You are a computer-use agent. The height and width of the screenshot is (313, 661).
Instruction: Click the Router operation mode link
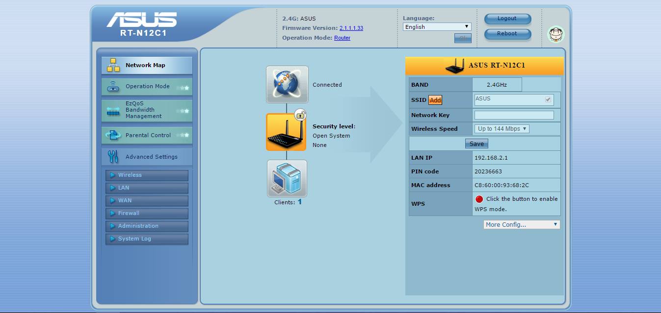coord(342,38)
